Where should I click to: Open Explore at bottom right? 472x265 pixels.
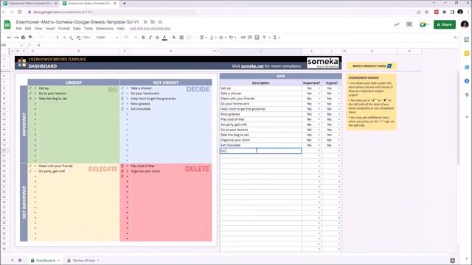coord(452,261)
